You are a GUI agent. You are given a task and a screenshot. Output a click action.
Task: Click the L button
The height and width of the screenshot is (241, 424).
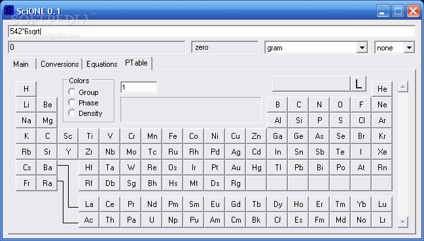359,84
